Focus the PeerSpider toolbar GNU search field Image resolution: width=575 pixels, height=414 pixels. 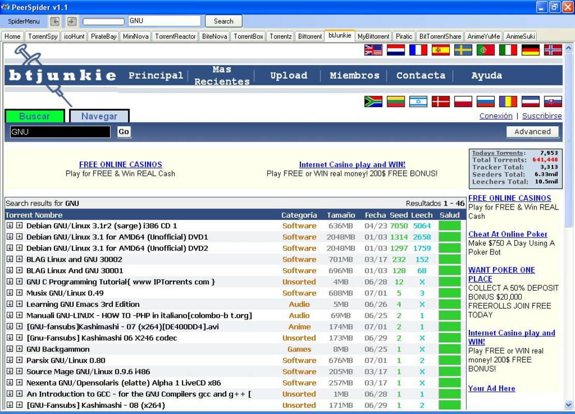[x=164, y=21]
